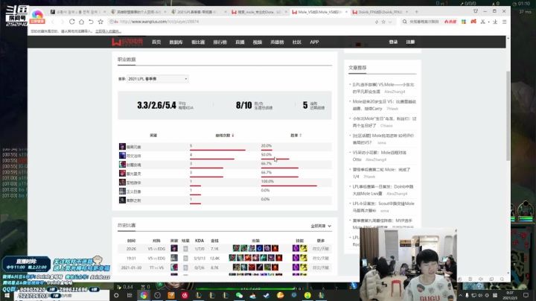The height and width of the screenshot is (301, 536).
Task: Open article Doinb vs Mole playoffs first day
Action: point(383,190)
